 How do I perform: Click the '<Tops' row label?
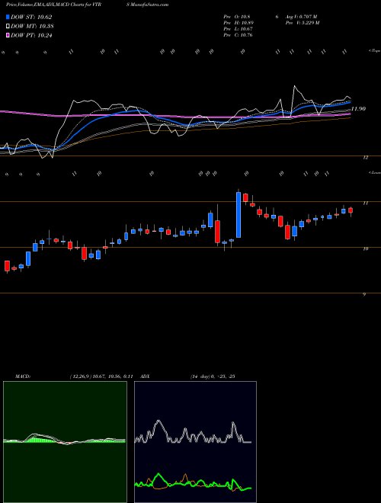(x=374, y=51)
